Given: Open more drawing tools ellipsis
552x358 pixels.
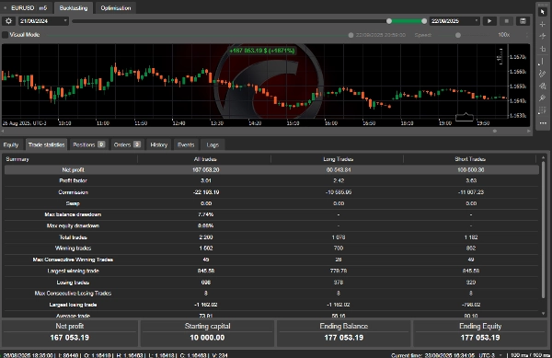Looking at the screenshot, I should point(543,123).
